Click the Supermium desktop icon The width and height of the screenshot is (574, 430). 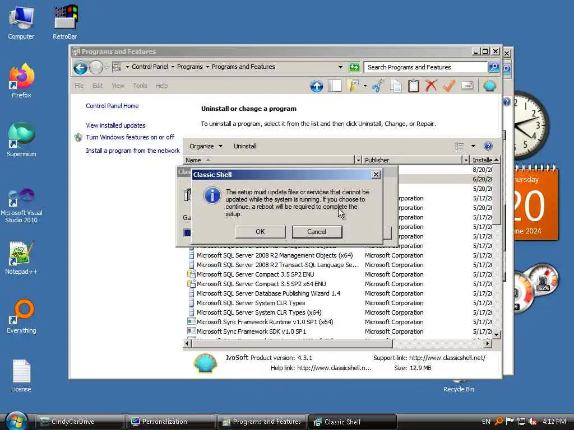point(21,140)
